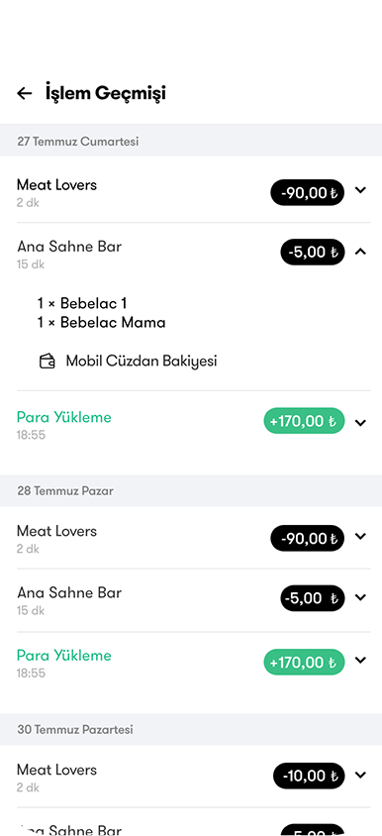The width and height of the screenshot is (382, 836).
Task: Tap the -90,00 ₺ badge under 27 Temmuz
Action: click(308, 192)
